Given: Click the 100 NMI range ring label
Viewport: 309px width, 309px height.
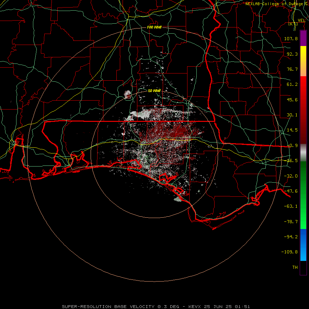Looking at the screenshot, I should 154,27.
